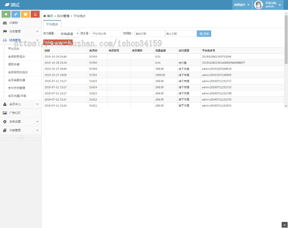Collapse sidebar with double-chevron icon
Image resolution: width=288 pixels, height=228 pixels.
pos(20,138)
